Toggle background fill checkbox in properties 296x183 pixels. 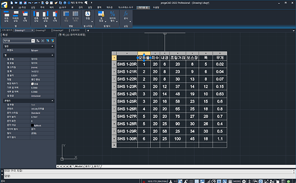click(x=32, y=84)
